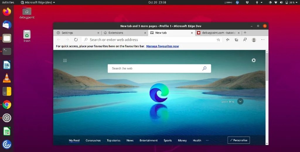Screen dimensions: 300x152
Task: Open the Trash desktop icon
Action: point(27,36)
